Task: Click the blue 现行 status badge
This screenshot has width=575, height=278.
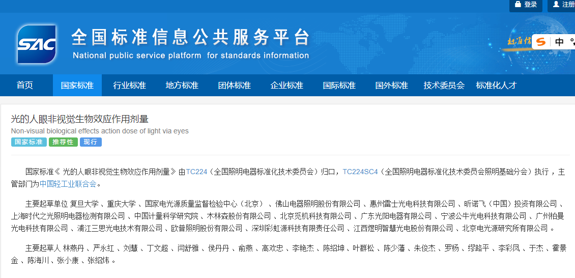Action: pos(91,142)
